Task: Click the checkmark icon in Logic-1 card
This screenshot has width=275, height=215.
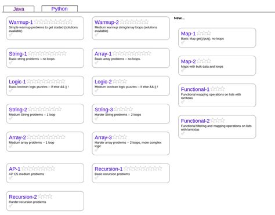Action: (10, 90)
